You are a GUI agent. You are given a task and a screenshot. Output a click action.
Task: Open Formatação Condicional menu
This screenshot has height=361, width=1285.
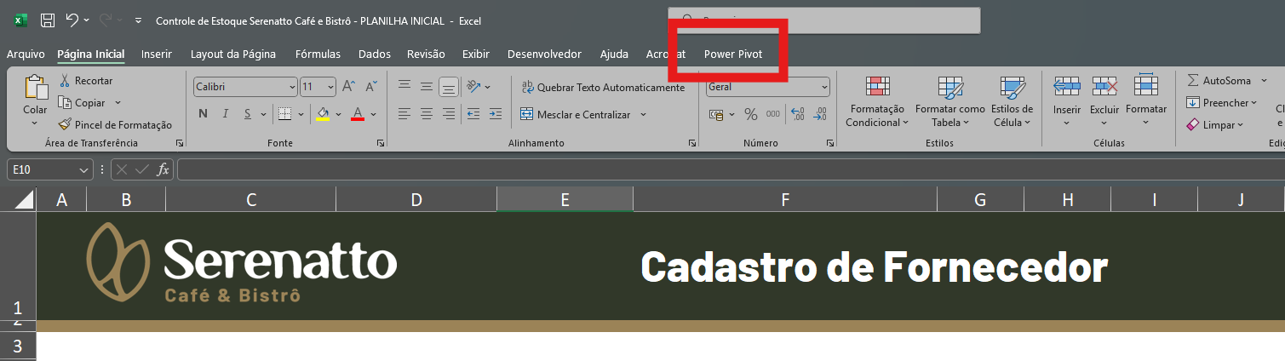(877, 102)
